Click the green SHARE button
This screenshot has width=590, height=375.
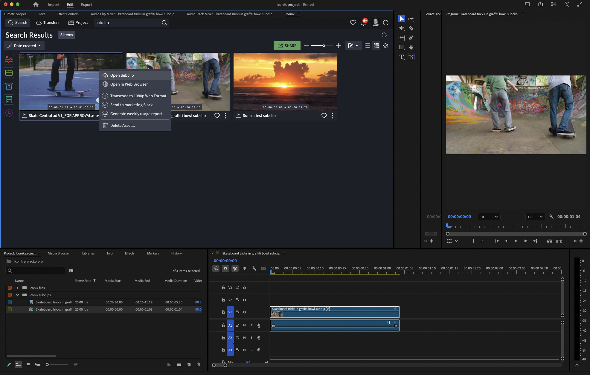[x=287, y=46]
